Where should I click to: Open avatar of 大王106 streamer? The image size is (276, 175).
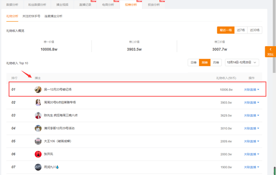38,141
